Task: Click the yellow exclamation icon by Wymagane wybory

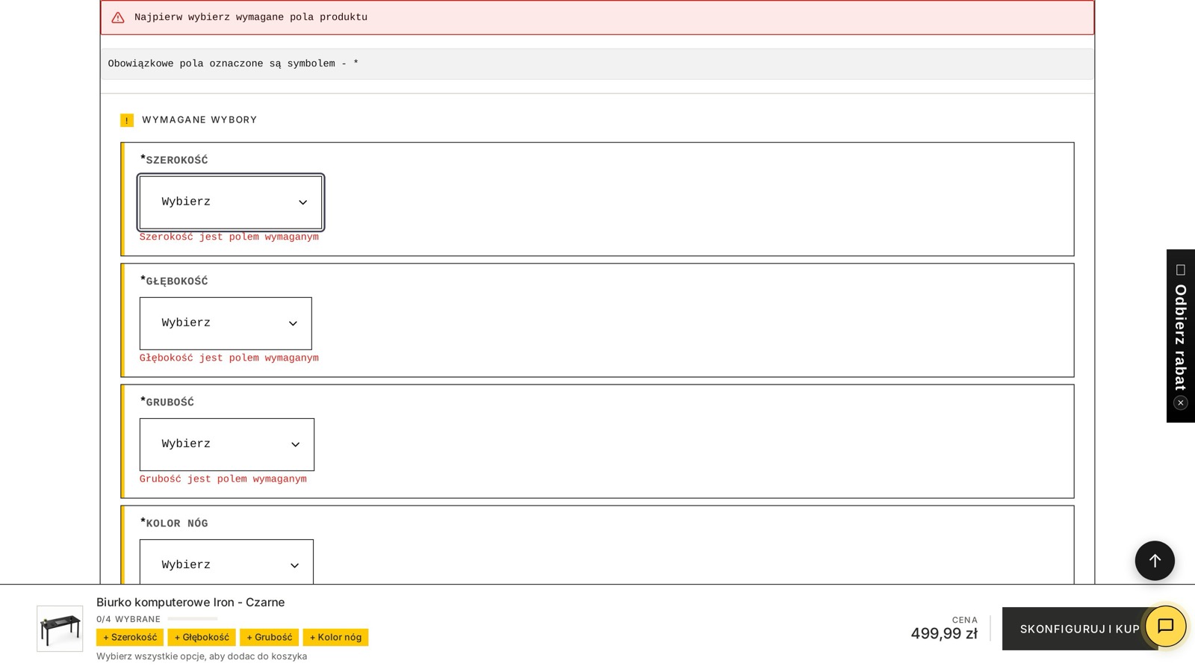Action: [x=127, y=120]
